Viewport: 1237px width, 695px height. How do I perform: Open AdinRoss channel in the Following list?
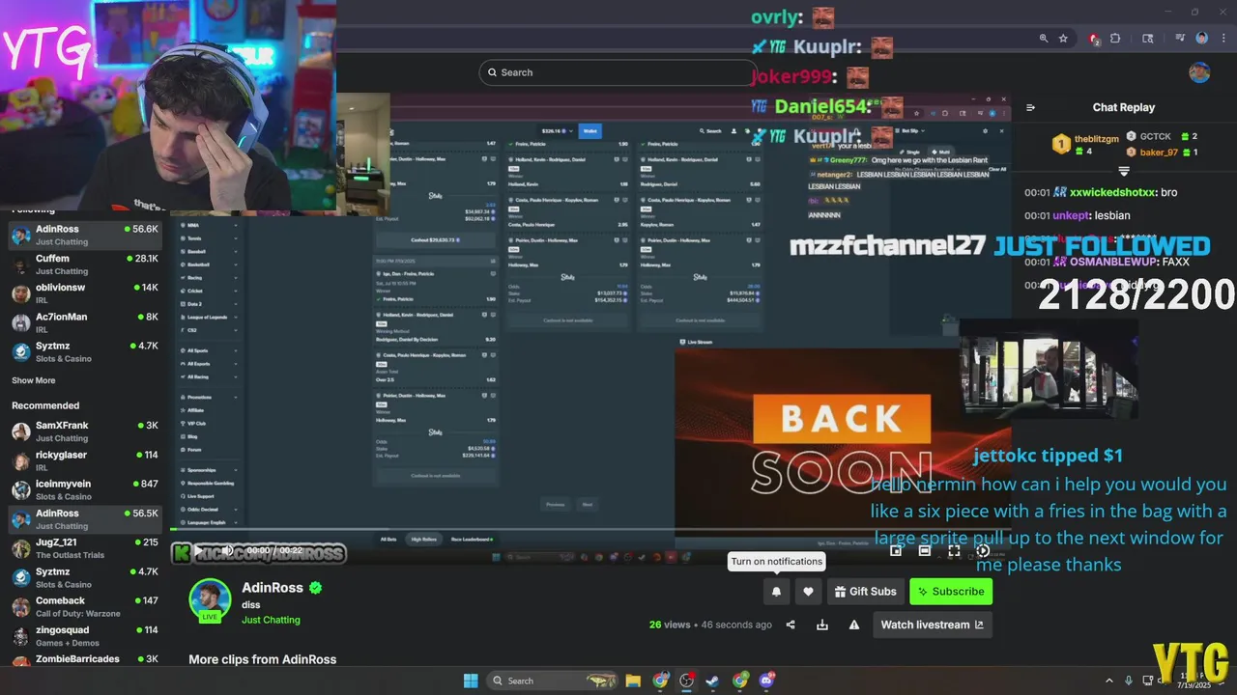(85, 235)
